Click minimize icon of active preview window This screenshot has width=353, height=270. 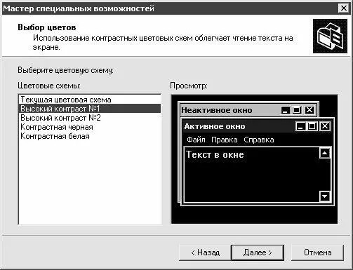pyautogui.click(x=300, y=126)
